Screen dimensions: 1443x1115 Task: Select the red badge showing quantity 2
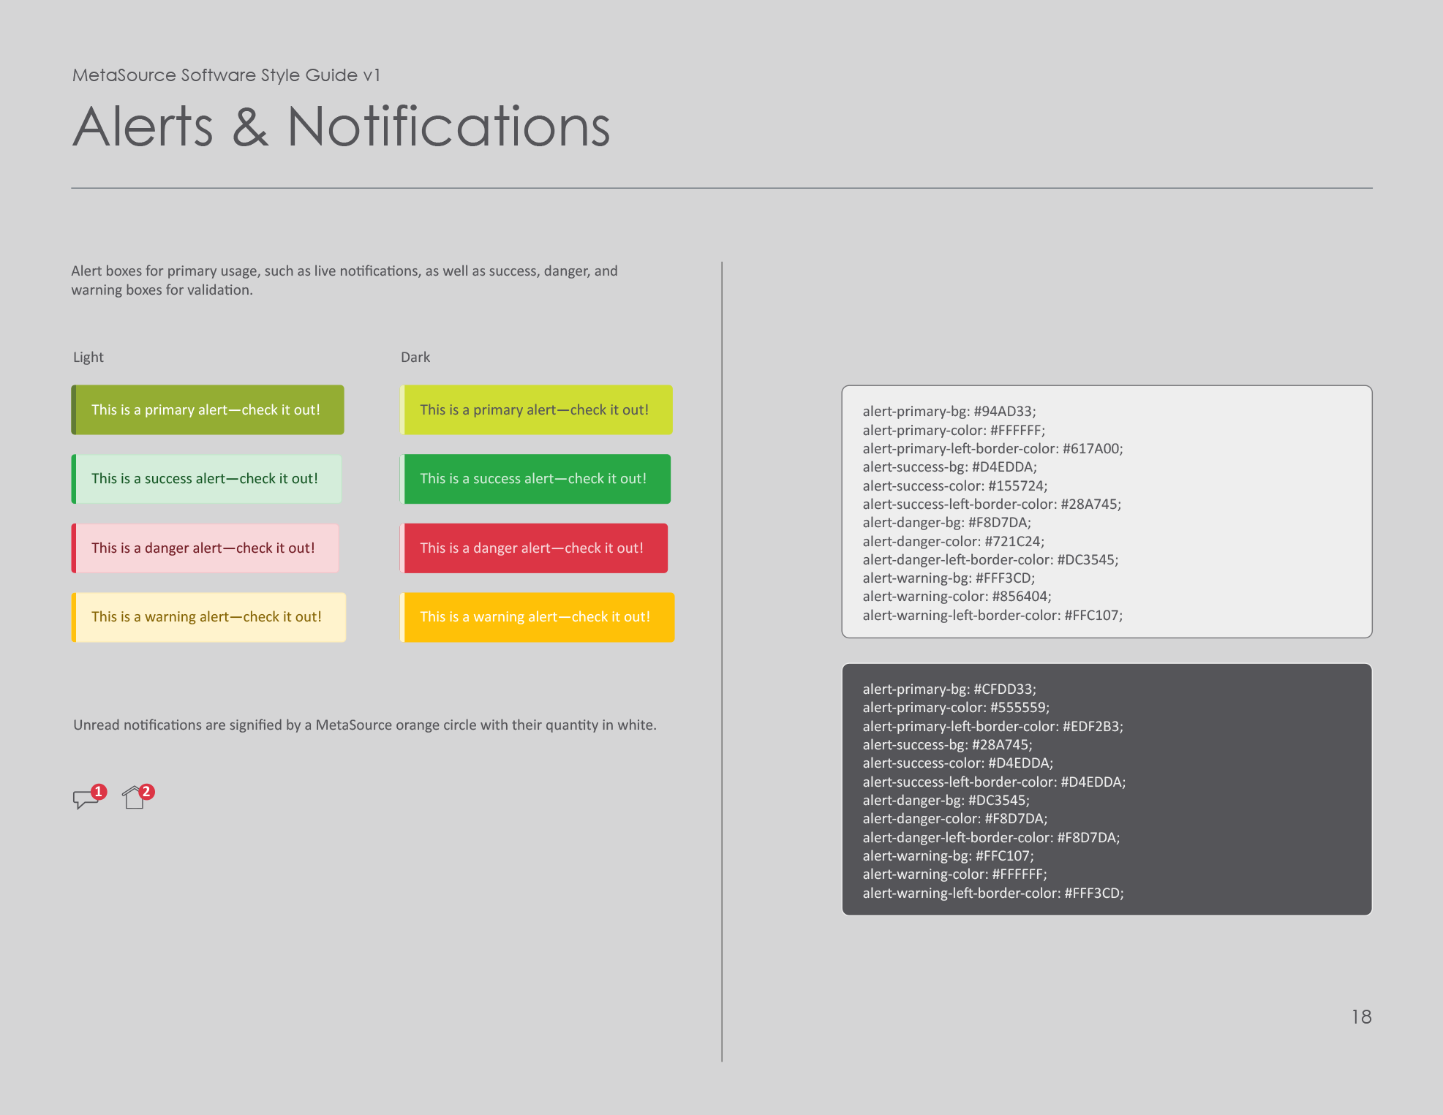point(147,790)
